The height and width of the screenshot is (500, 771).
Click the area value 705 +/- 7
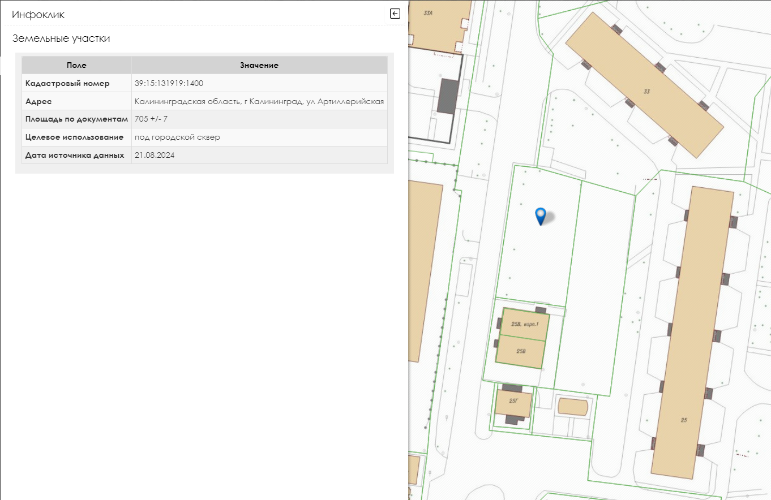[151, 119]
